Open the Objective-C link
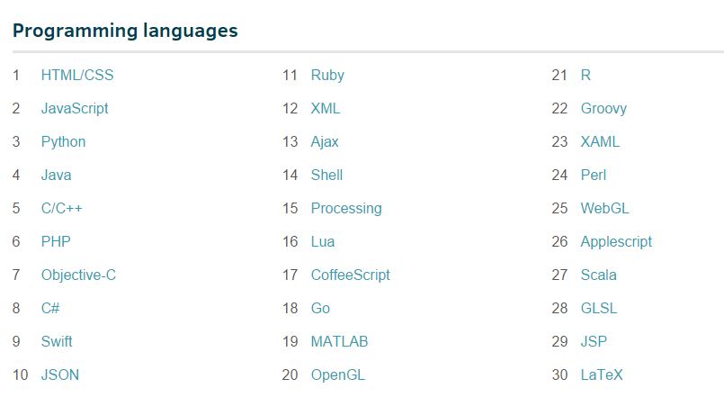This screenshot has height=415, width=724. 78,275
